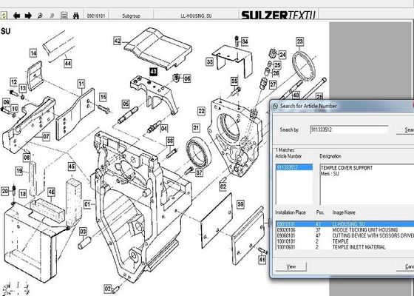The image size is (414, 296).
Task: Click the Subgroup label in toolbar
Action: click(x=131, y=16)
